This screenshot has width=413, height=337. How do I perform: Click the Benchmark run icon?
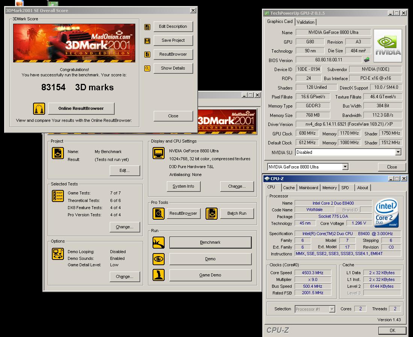[159, 243]
